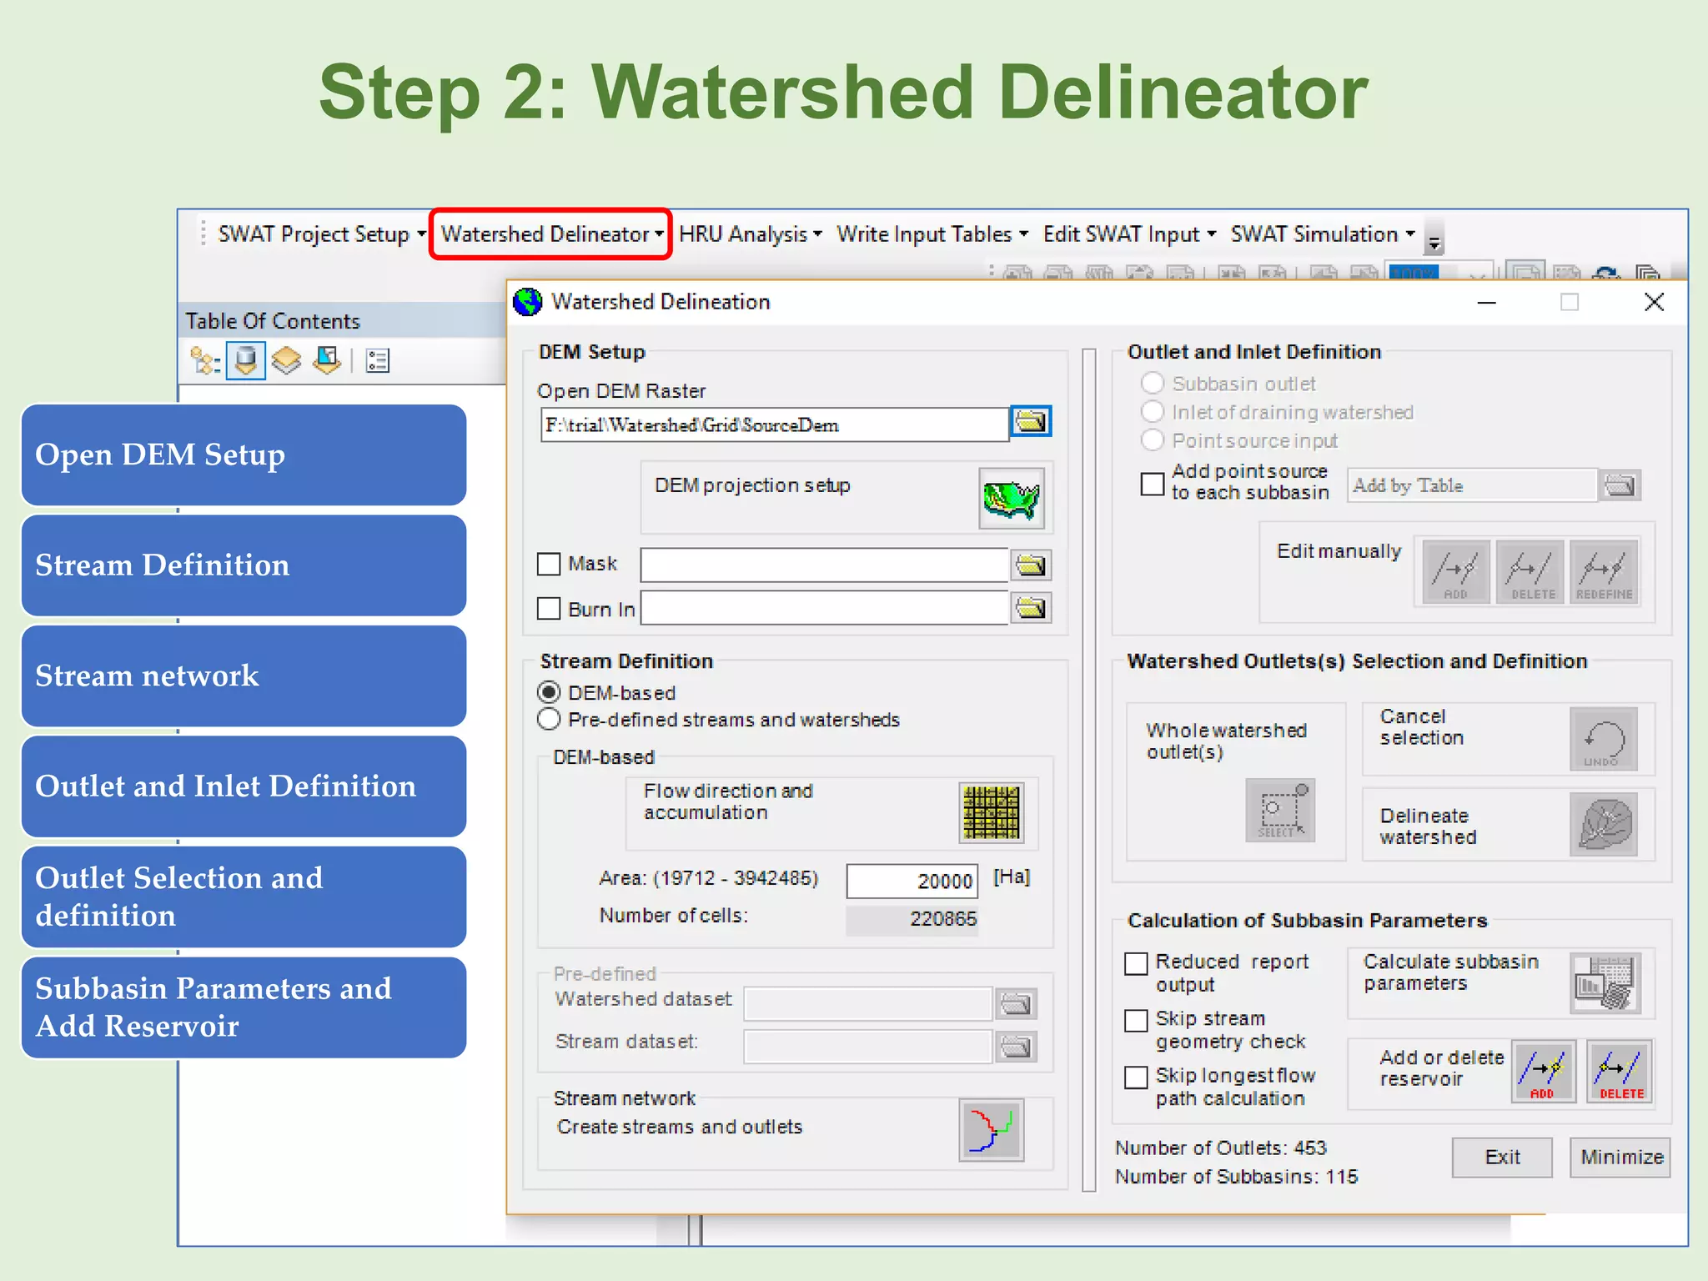The width and height of the screenshot is (1708, 1281).
Task: Click the Edit manually ADD outlet icon
Action: [x=1455, y=571]
